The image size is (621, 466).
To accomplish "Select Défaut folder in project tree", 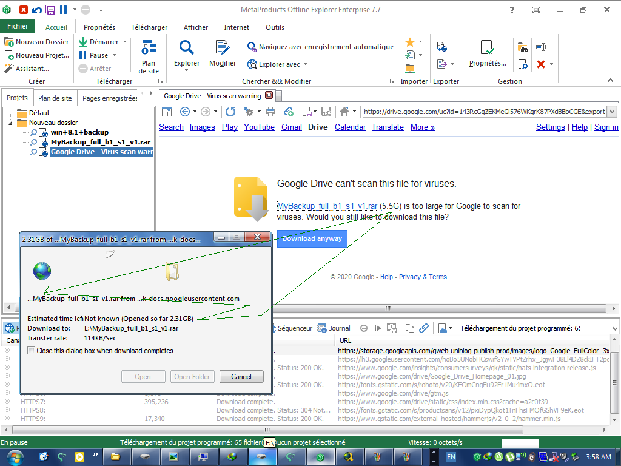I will 39,113.
